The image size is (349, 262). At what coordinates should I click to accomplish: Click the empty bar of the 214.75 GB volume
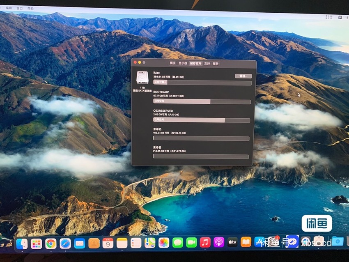(x=201, y=156)
